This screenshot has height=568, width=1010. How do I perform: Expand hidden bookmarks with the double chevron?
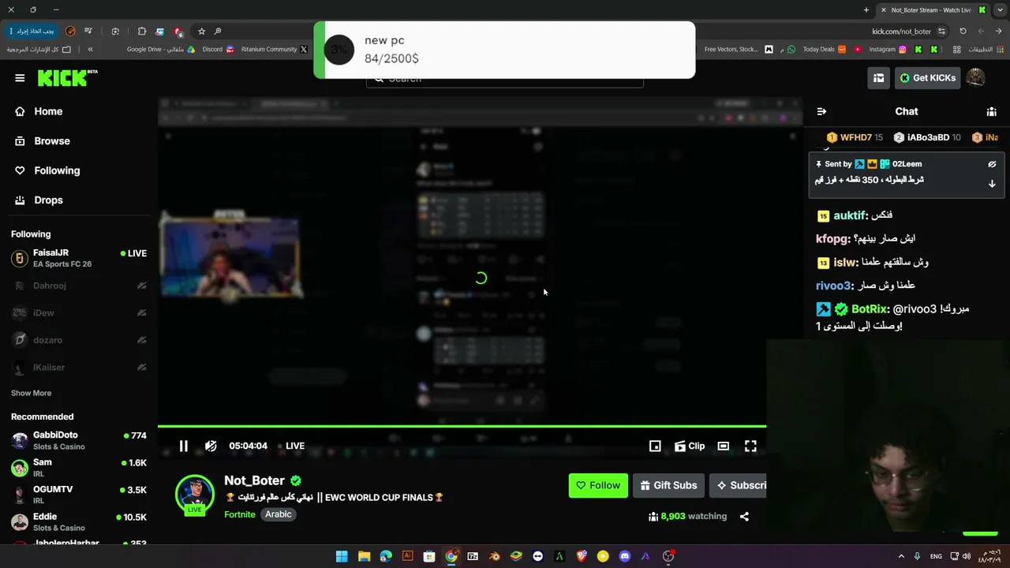click(x=90, y=49)
